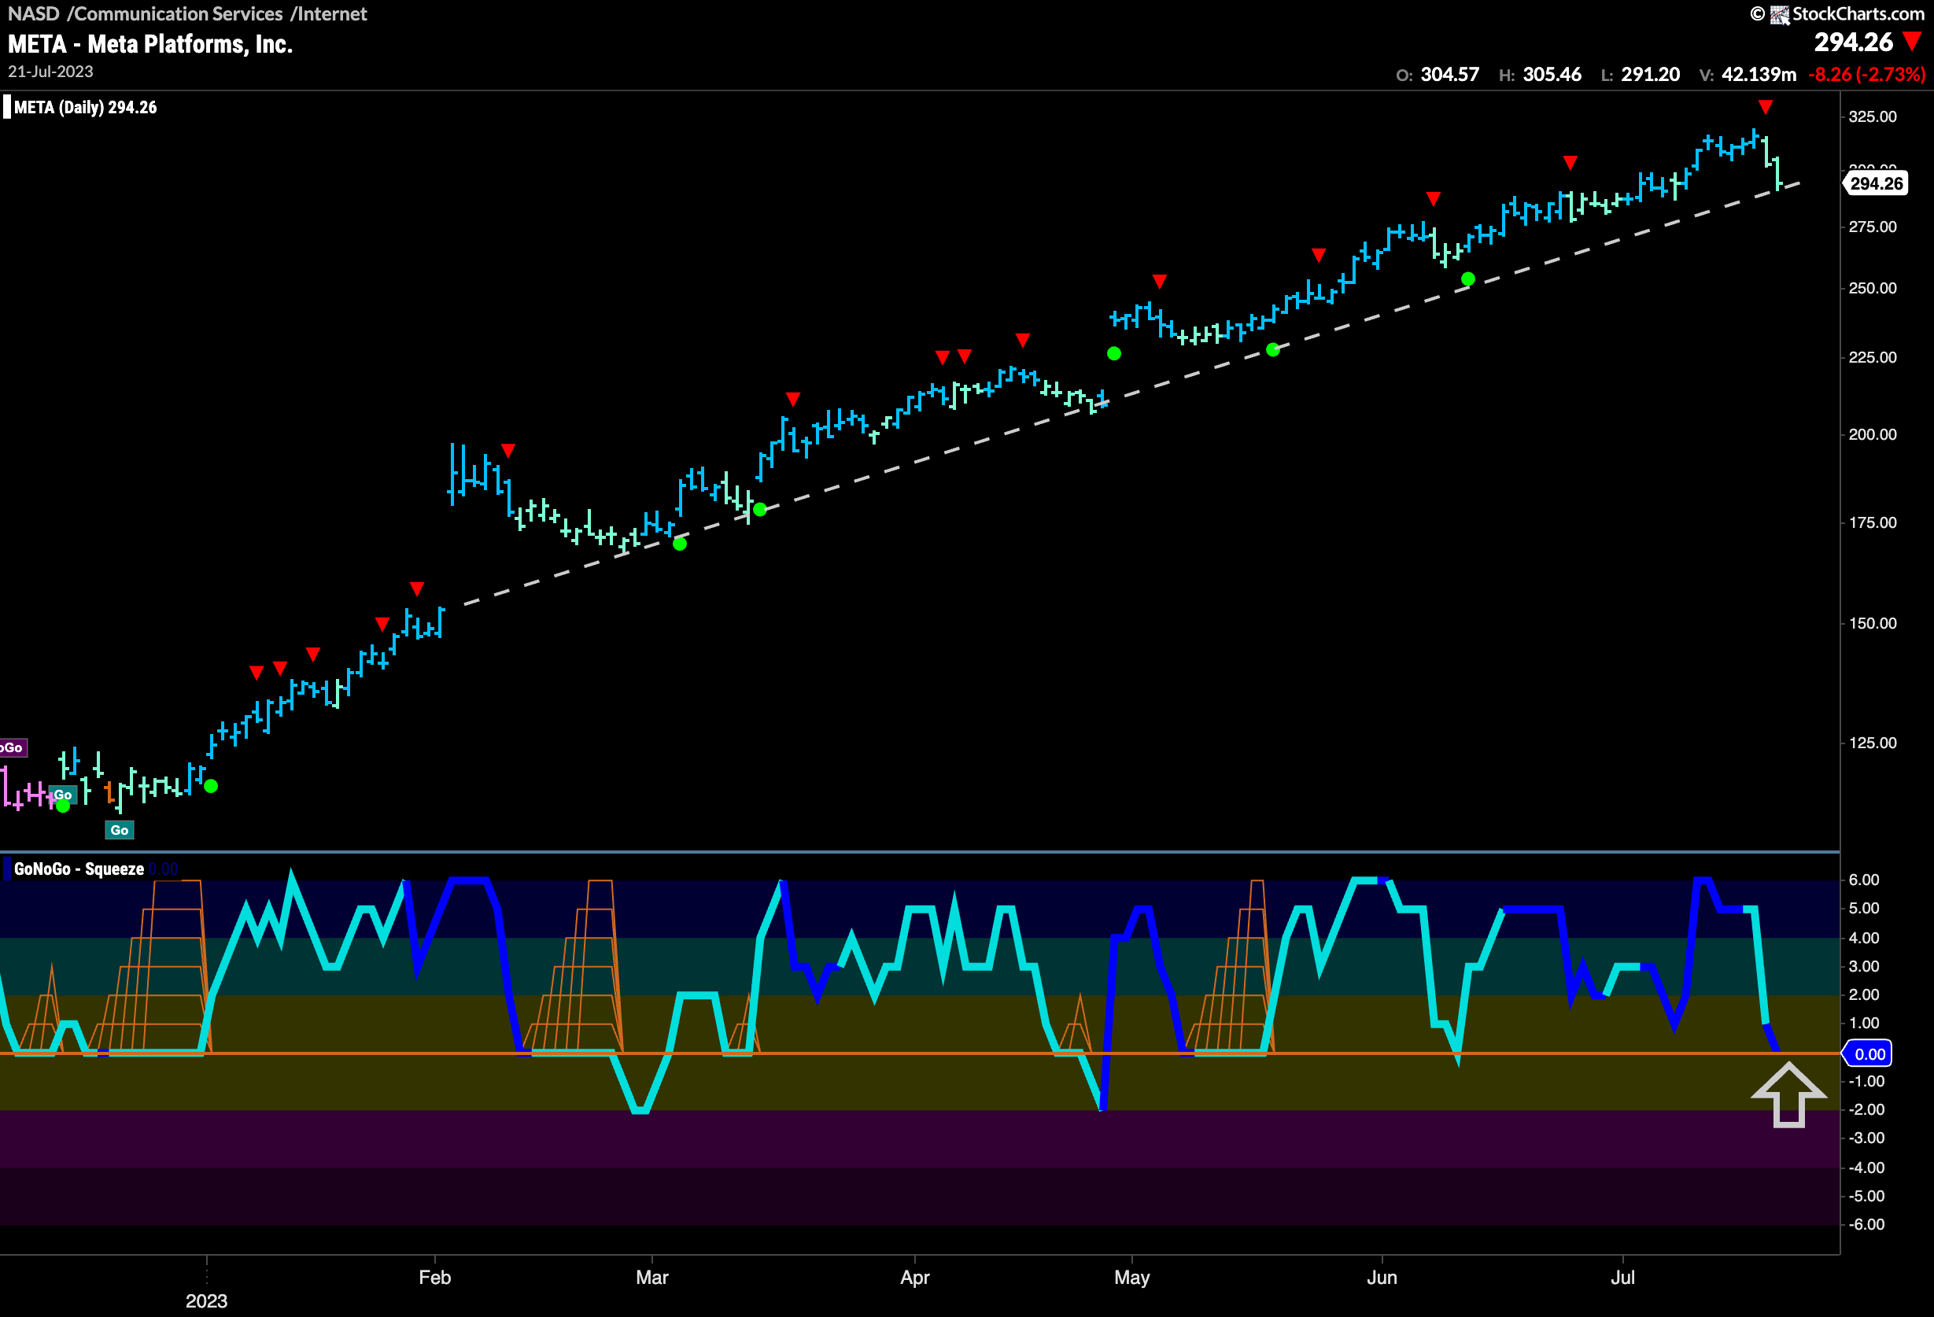Click the 2023 year label on time axis
Viewport: 1934px width, 1317px height.
[206, 1300]
